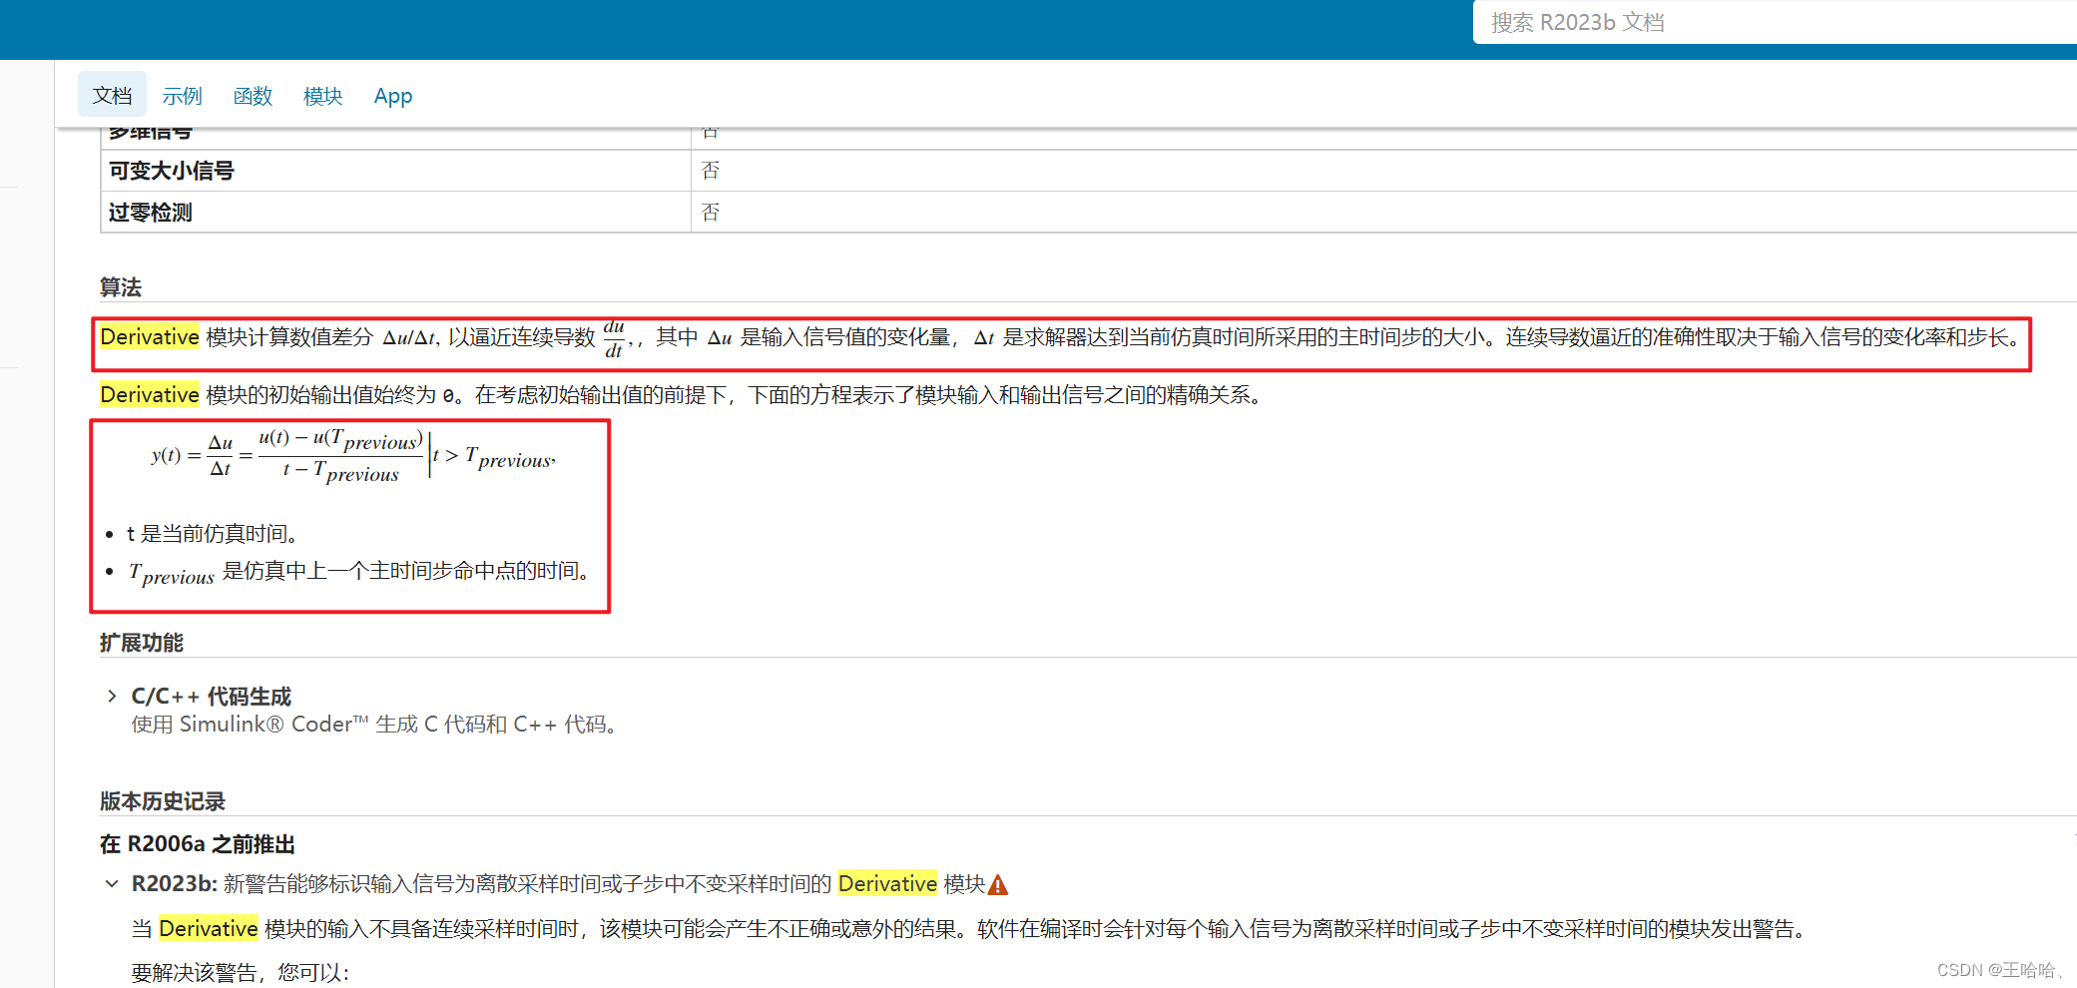The width and height of the screenshot is (2077, 988).
Task: Click the t 是当前仿真时间 bullet
Action: tap(213, 534)
